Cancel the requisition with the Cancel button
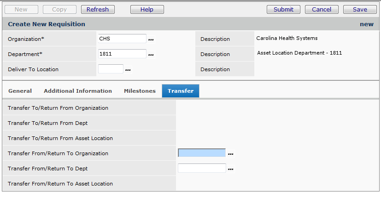Image resolution: width=381 pixels, height=197 pixels. (322, 9)
